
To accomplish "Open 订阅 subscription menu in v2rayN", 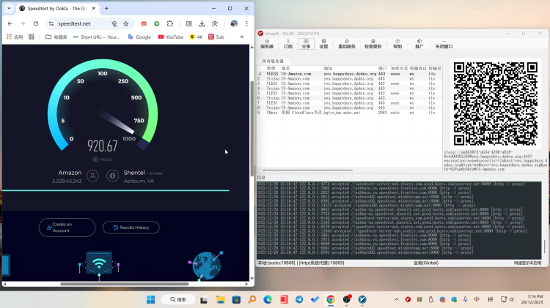I will coord(288,44).
